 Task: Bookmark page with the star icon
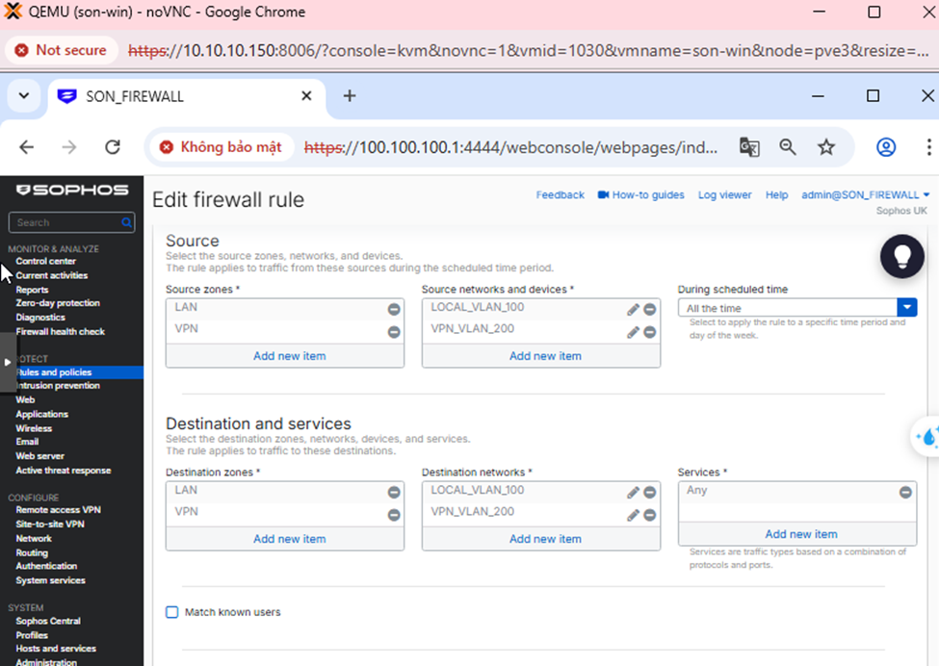826,147
